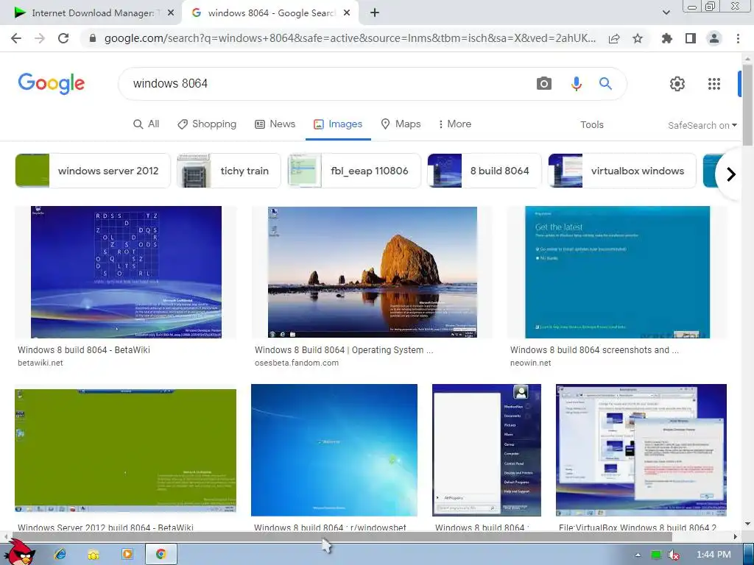Switch to the Maps results tab

pyautogui.click(x=401, y=124)
